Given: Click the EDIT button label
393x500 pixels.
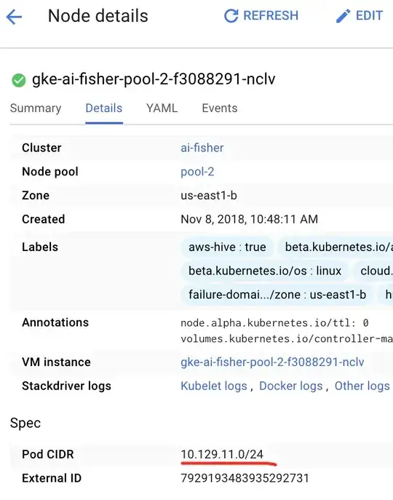Looking at the screenshot, I should (369, 15).
